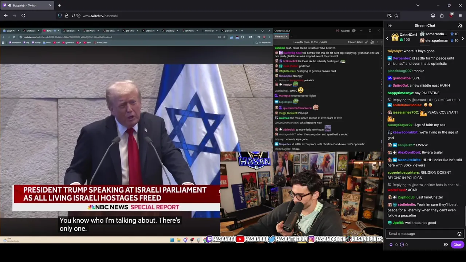The height and width of the screenshot is (262, 466).
Task: Open Firefox account icon
Action: coord(433,16)
